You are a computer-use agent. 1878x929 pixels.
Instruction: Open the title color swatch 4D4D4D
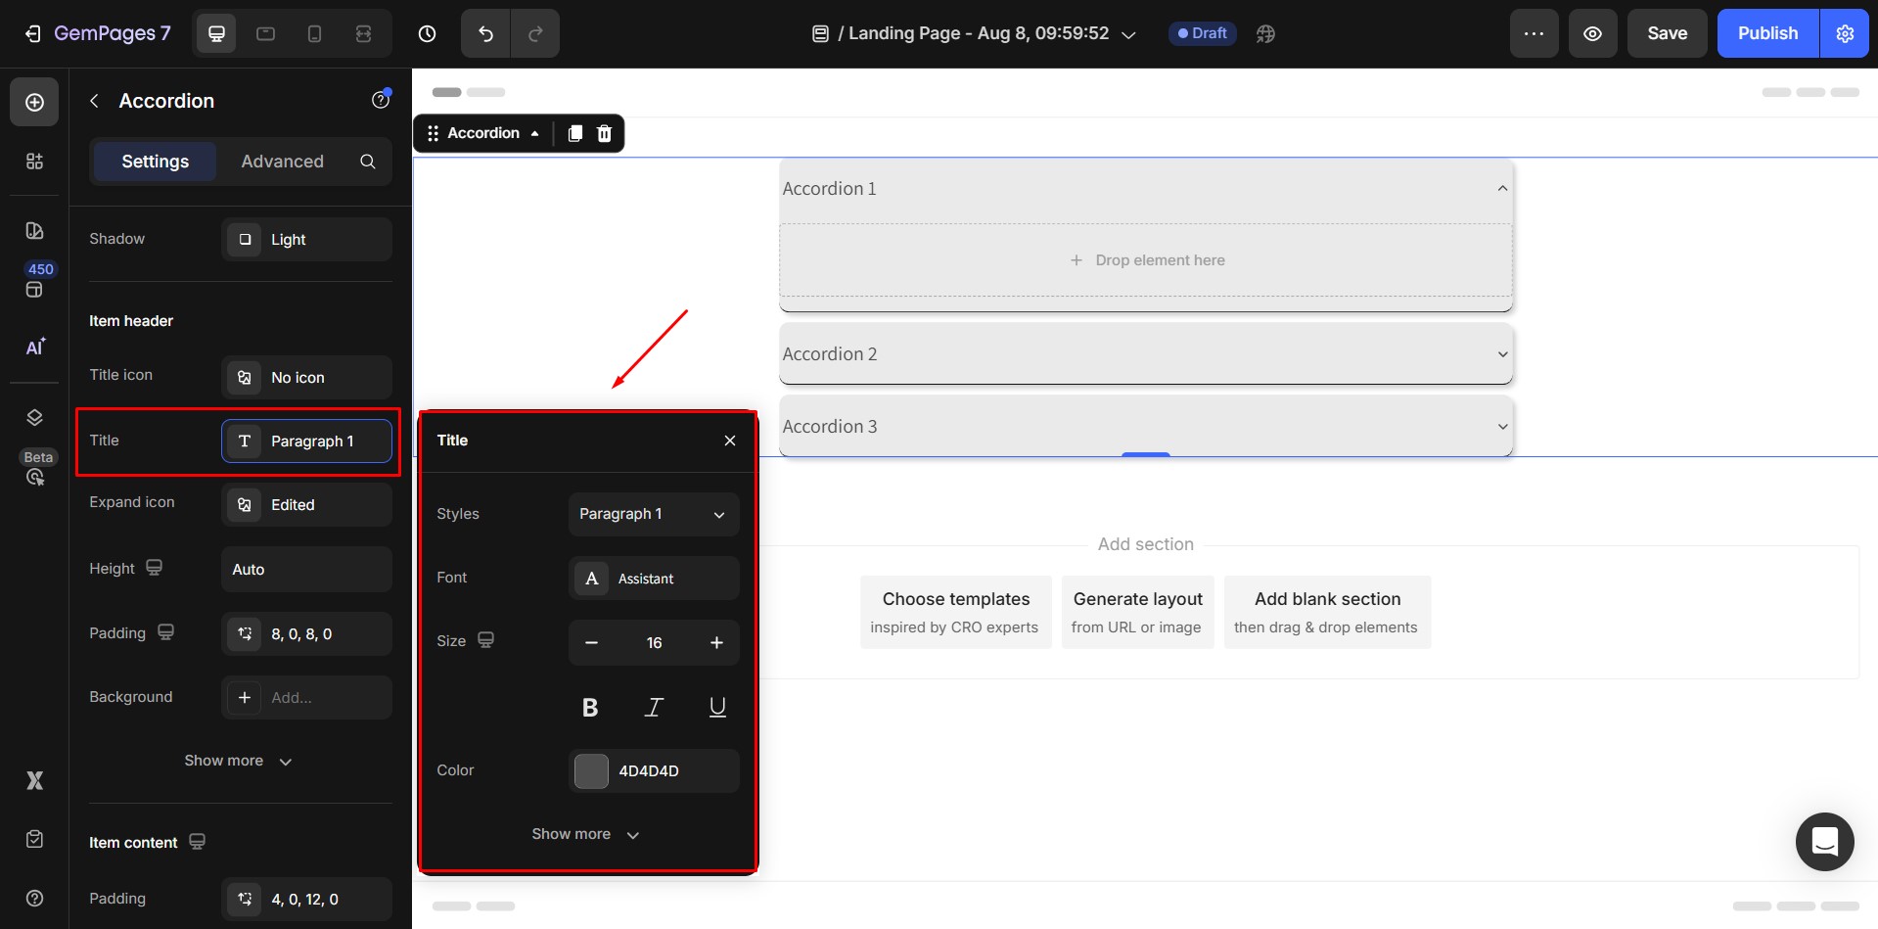(591, 771)
